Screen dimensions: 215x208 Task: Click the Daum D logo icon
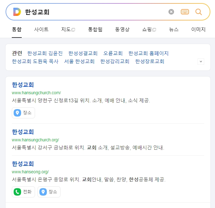pyautogui.click(x=17, y=12)
